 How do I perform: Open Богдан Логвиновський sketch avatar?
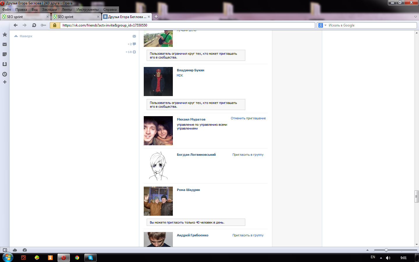point(158,166)
